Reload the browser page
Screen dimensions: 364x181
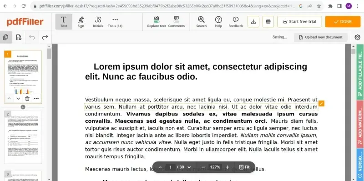(24, 6)
